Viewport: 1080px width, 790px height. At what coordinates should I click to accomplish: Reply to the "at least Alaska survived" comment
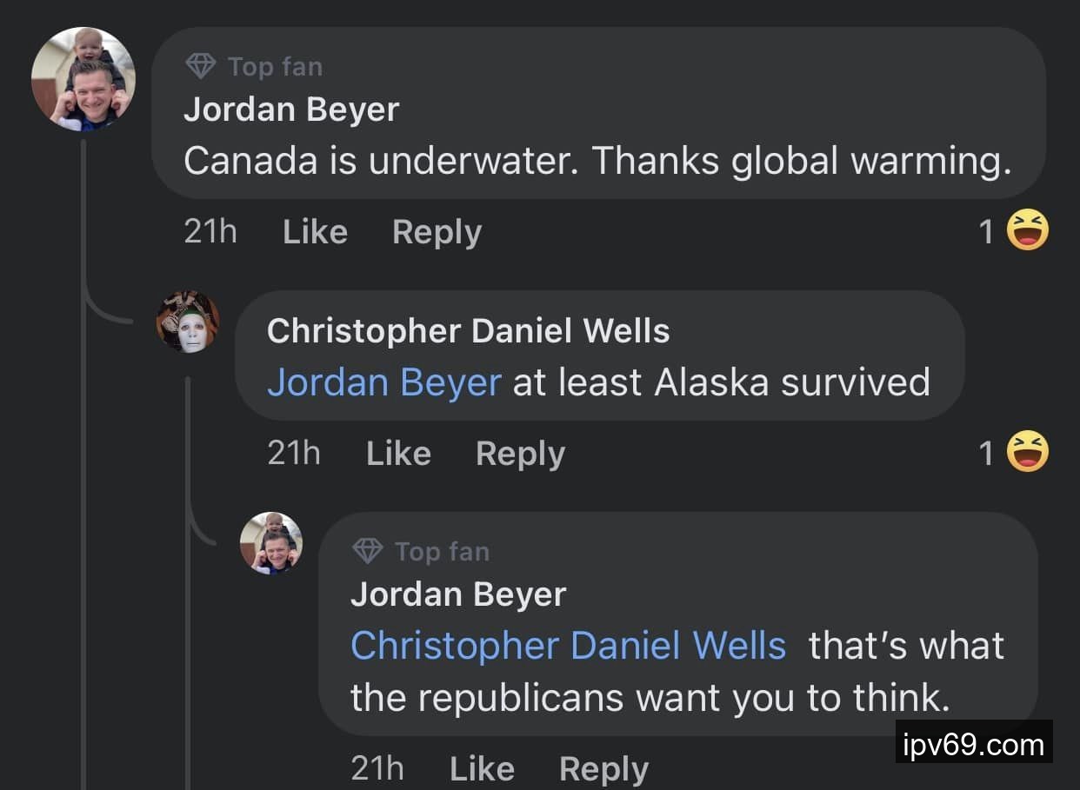click(520, 454)
